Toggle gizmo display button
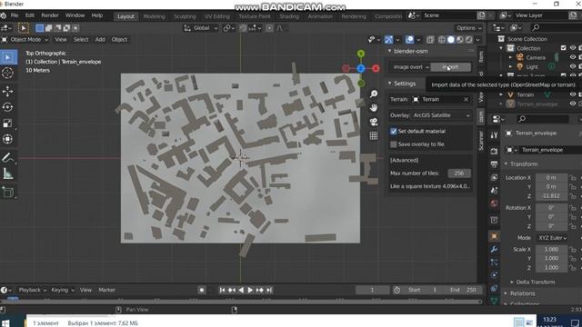The width and height of the screenshot is (582, 327). (388, 40)
